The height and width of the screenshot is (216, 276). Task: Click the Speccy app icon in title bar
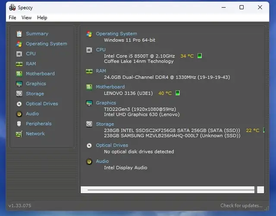coord(13,7)
